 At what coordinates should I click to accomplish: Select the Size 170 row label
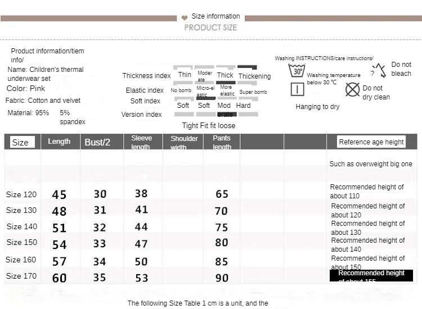[x=21, y=276]
